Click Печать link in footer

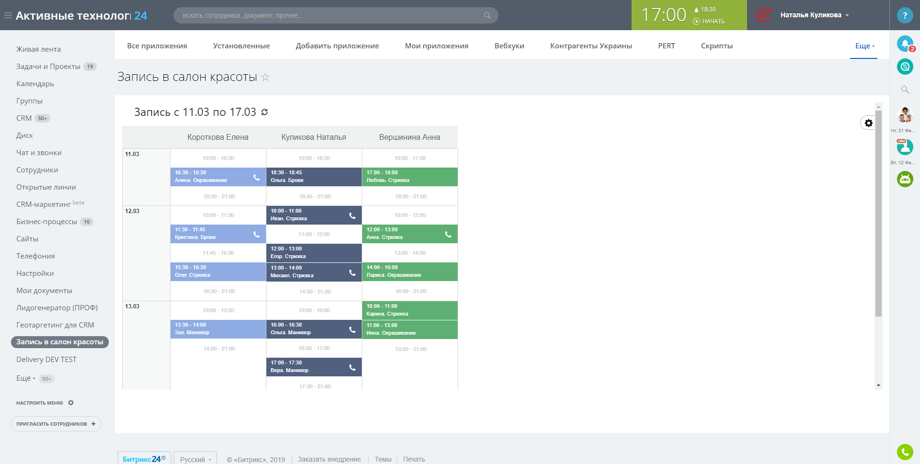[414, 459]
